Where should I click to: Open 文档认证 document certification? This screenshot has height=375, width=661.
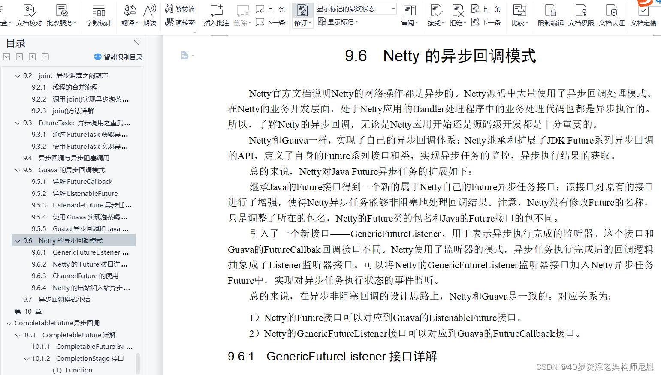pyautogui.click(x=612, y=15)
